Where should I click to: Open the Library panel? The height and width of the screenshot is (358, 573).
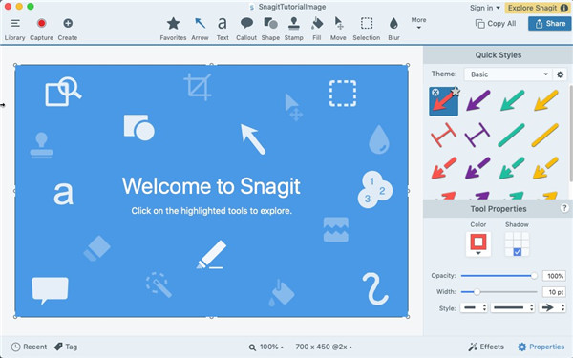[x=14, y=29]
